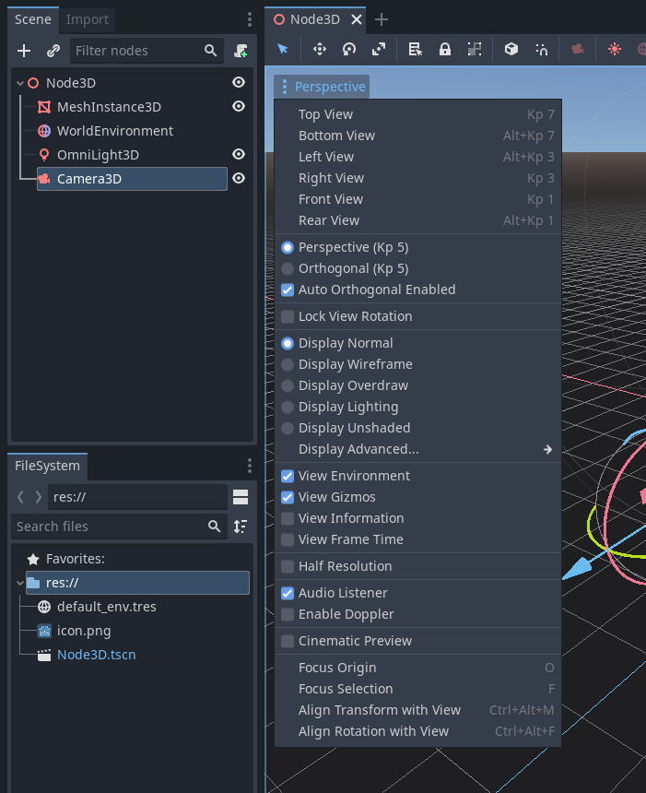Click the Instance Child Scene link icon
Viewport: 646px width, 793px height.
click(53, 51)
